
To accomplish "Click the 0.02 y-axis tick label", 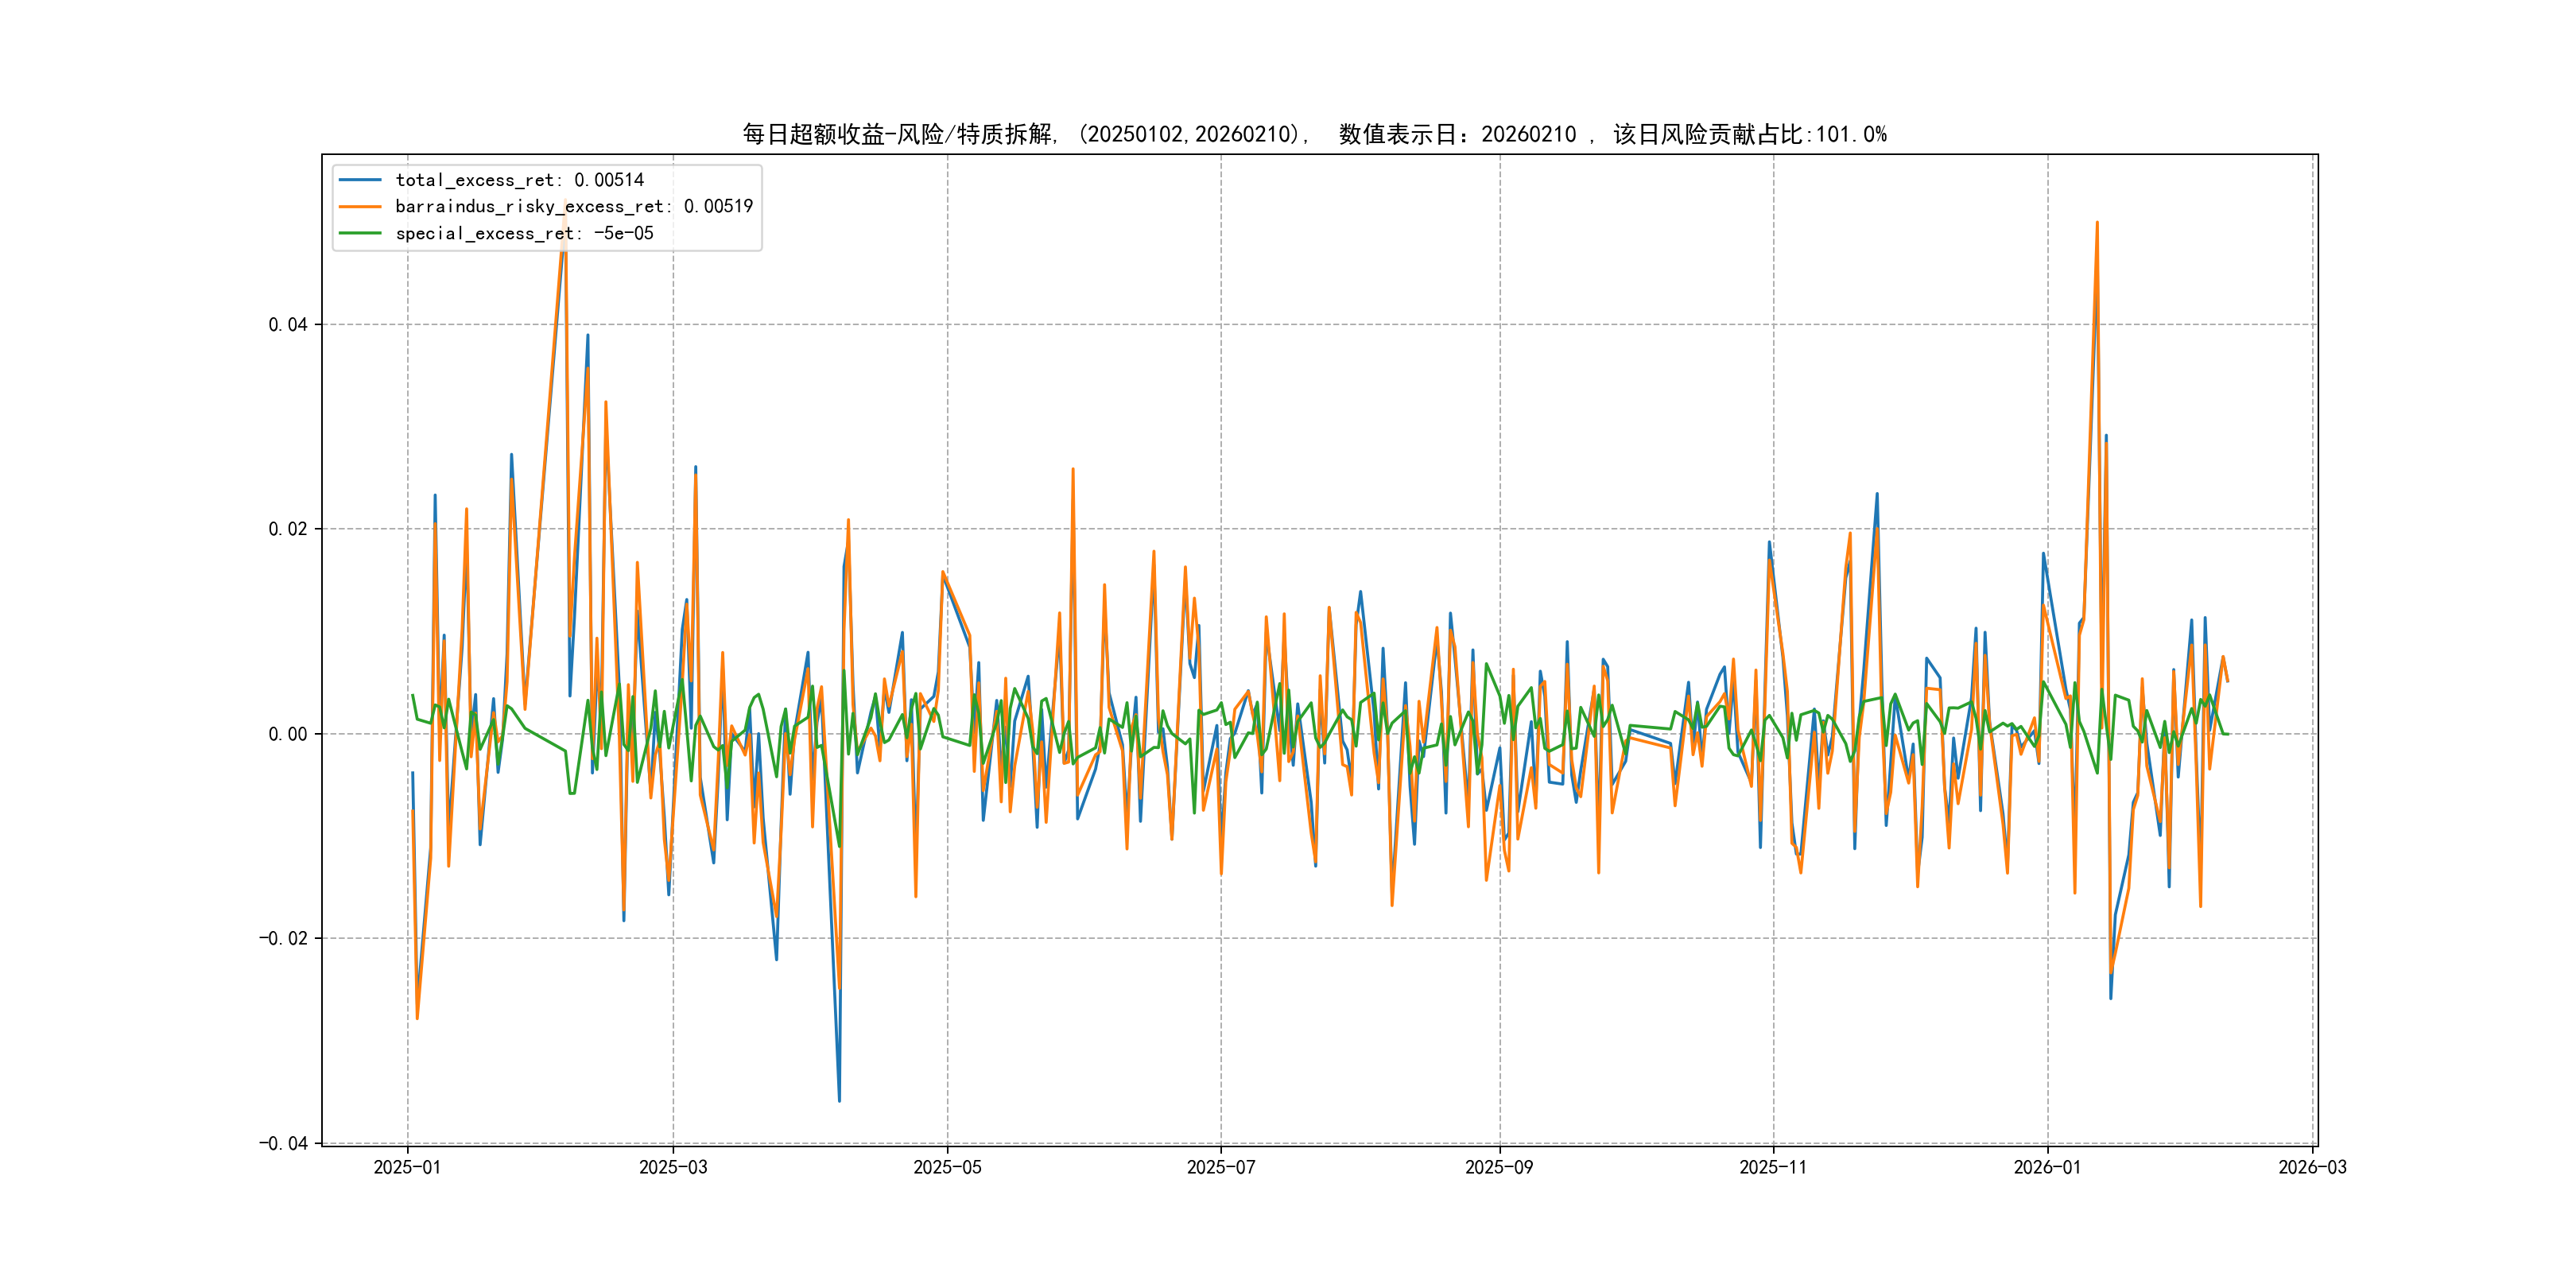I will click(287, 529).
